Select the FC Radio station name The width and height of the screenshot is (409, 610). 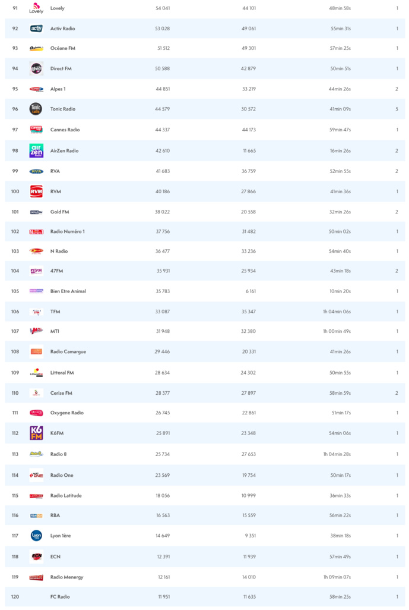pyautogui.click(x=60, y=596)
